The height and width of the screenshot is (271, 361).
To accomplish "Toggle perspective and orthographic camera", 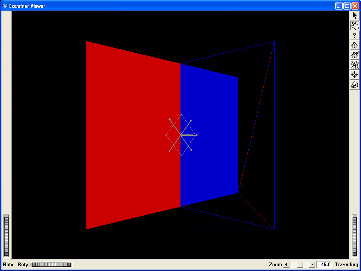I will (354, 84).
